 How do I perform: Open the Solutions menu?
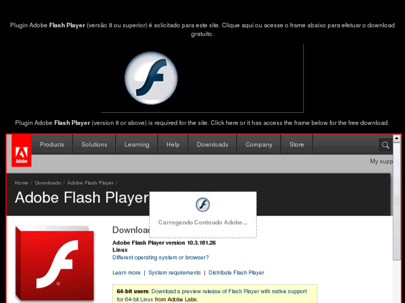94,145
